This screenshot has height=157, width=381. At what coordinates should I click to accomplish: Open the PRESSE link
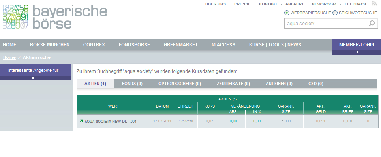click(242, 4)
